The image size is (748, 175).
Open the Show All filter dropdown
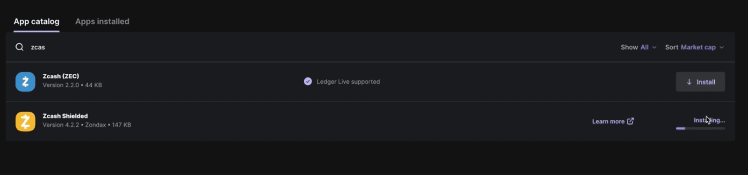(639, 47)
